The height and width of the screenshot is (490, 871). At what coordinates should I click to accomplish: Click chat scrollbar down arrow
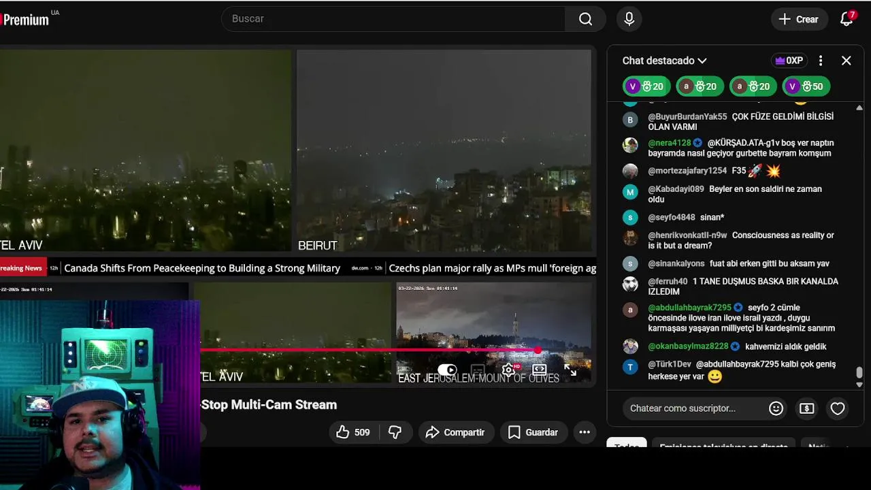pos(859,385)
